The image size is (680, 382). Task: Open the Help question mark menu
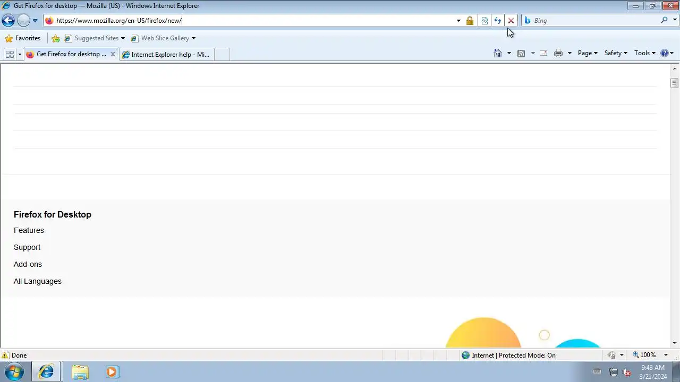667,53
